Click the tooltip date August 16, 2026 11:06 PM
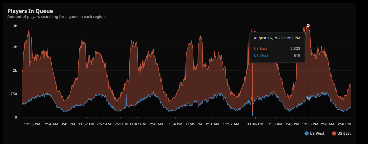Viewport: 368px width, 144px height. pos(277,38)
